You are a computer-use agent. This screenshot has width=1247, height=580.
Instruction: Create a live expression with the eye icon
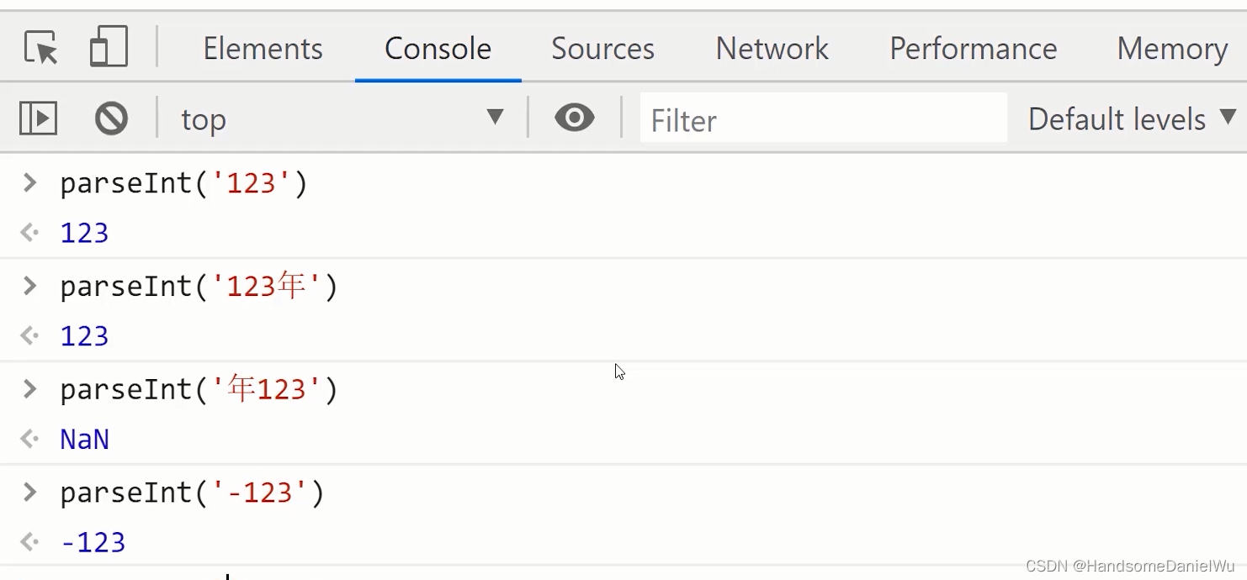click(575, 118)
